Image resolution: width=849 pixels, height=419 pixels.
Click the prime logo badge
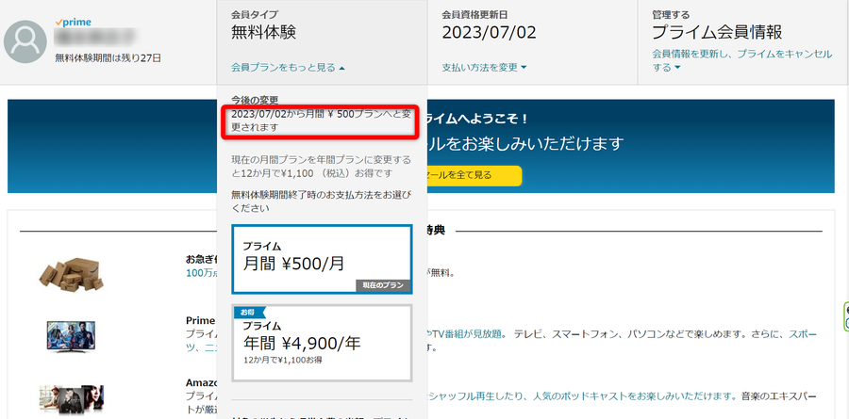73,23
